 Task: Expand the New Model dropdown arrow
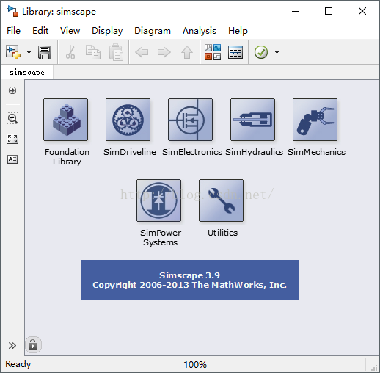click(x=29, y=52)
